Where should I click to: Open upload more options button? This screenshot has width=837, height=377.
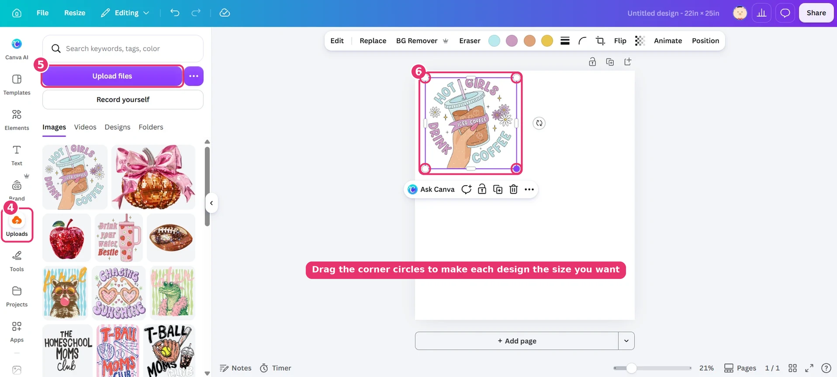[x=194, y=76]
